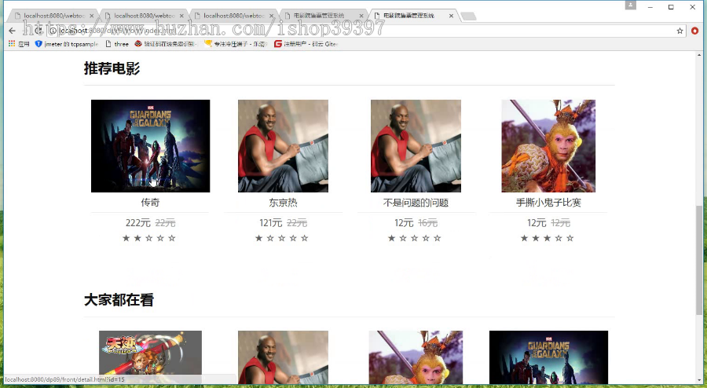Open the Monkey King poster in 大家都在看
This screenshot has width=707, height=388.
coord(416,357)
